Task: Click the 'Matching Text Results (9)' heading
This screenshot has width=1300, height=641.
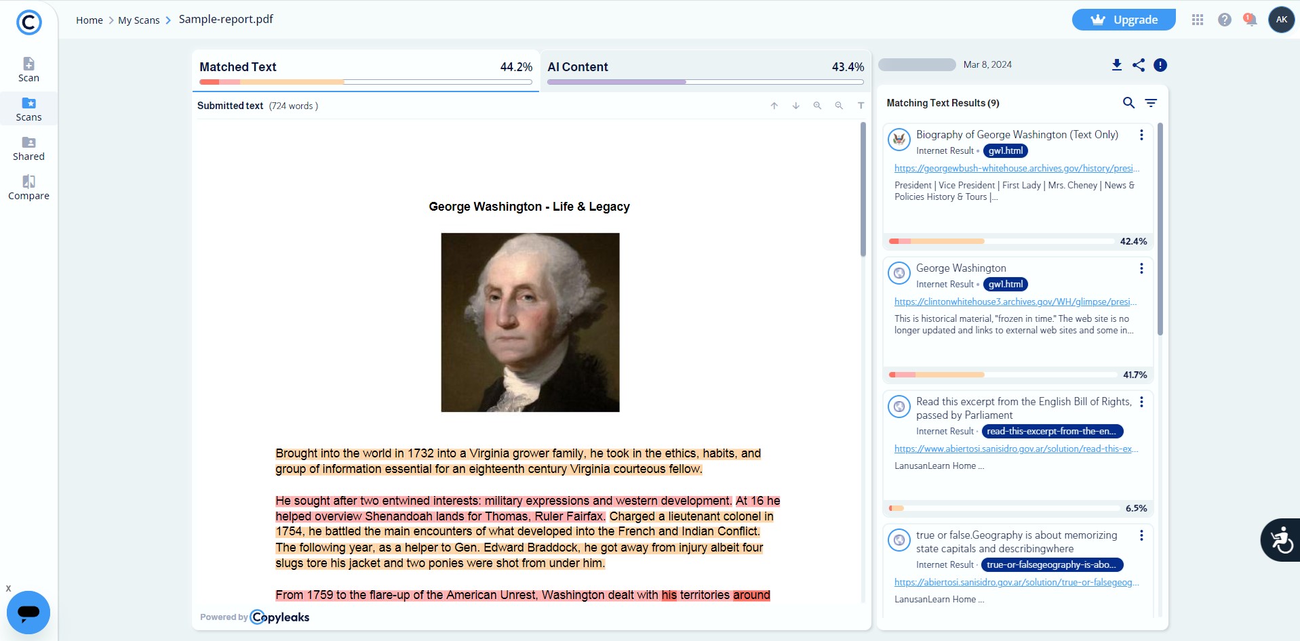Action: 943,103
